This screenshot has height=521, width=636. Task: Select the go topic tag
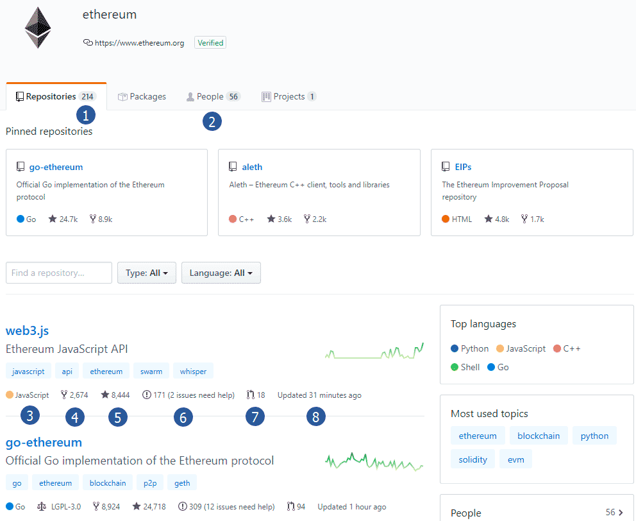[x=17, y=483]
